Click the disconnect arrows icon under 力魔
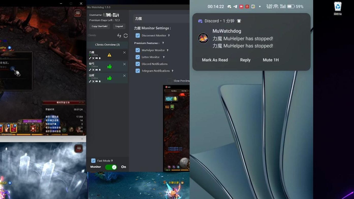Viewport: 354px width, 199px height. [90, 58]
